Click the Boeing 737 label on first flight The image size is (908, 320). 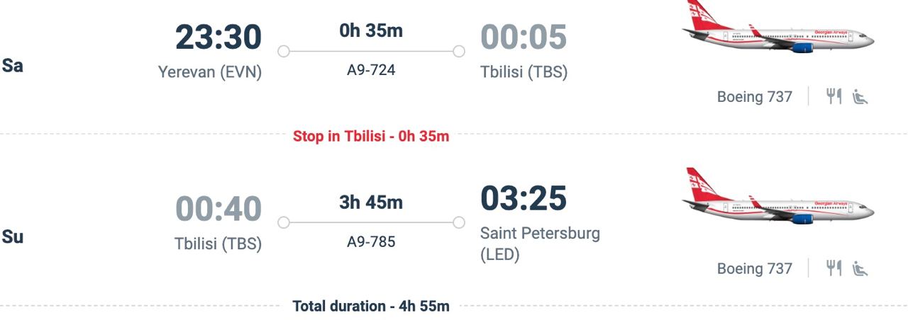[x=755, y=96]
